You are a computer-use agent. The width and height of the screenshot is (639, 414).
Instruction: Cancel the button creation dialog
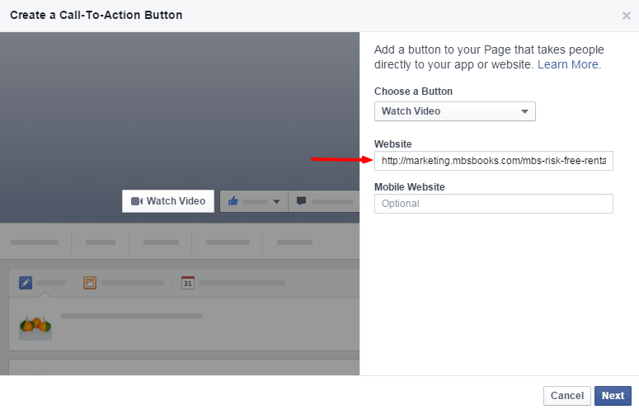pos(566,396)
